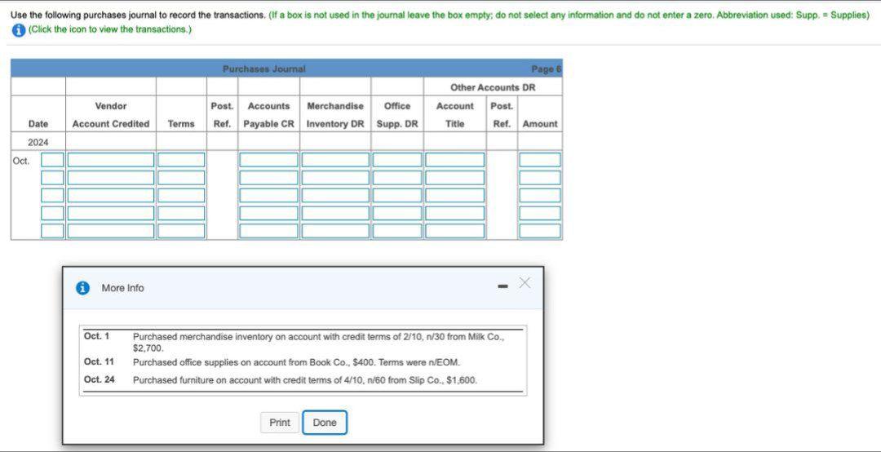Click the fifth row Terms field
Screen dimensions: 881x452
point(181,231)
